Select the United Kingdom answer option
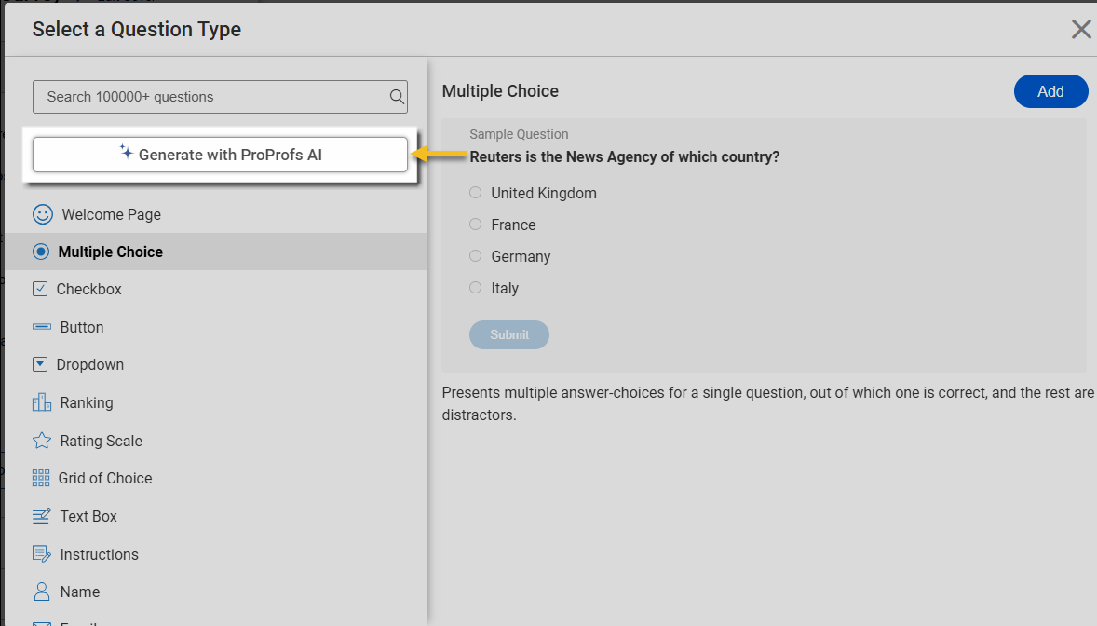 click(476, 193)
